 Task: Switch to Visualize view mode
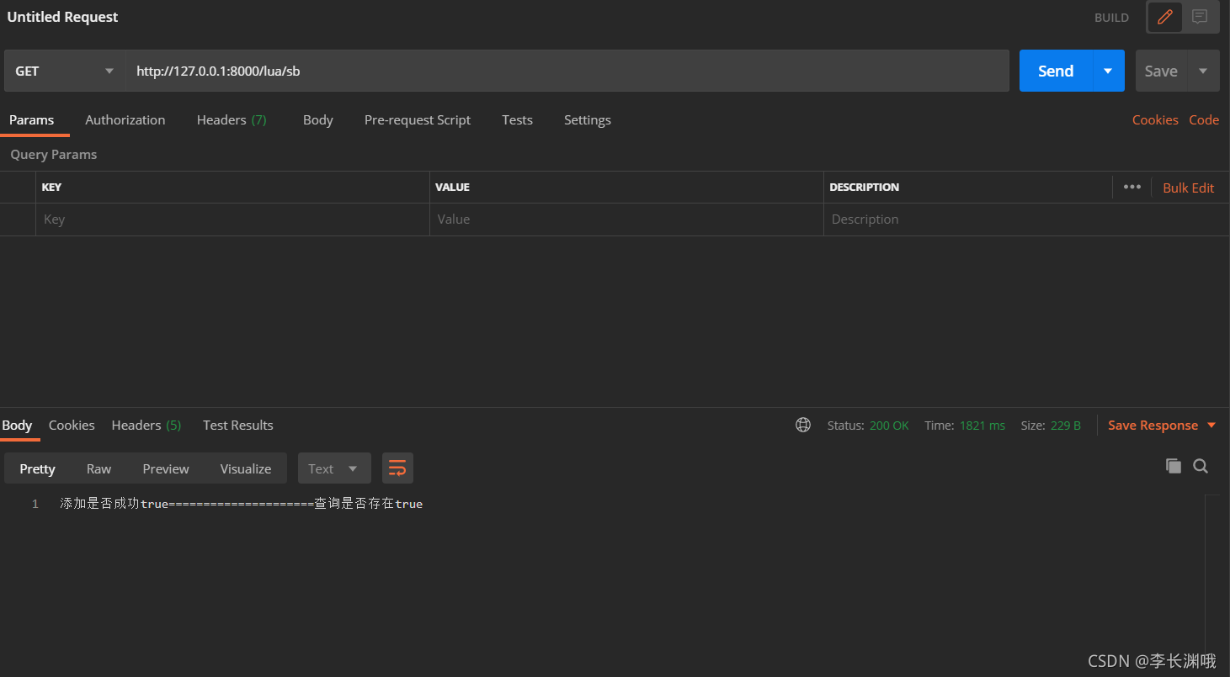tap(246, 468)
